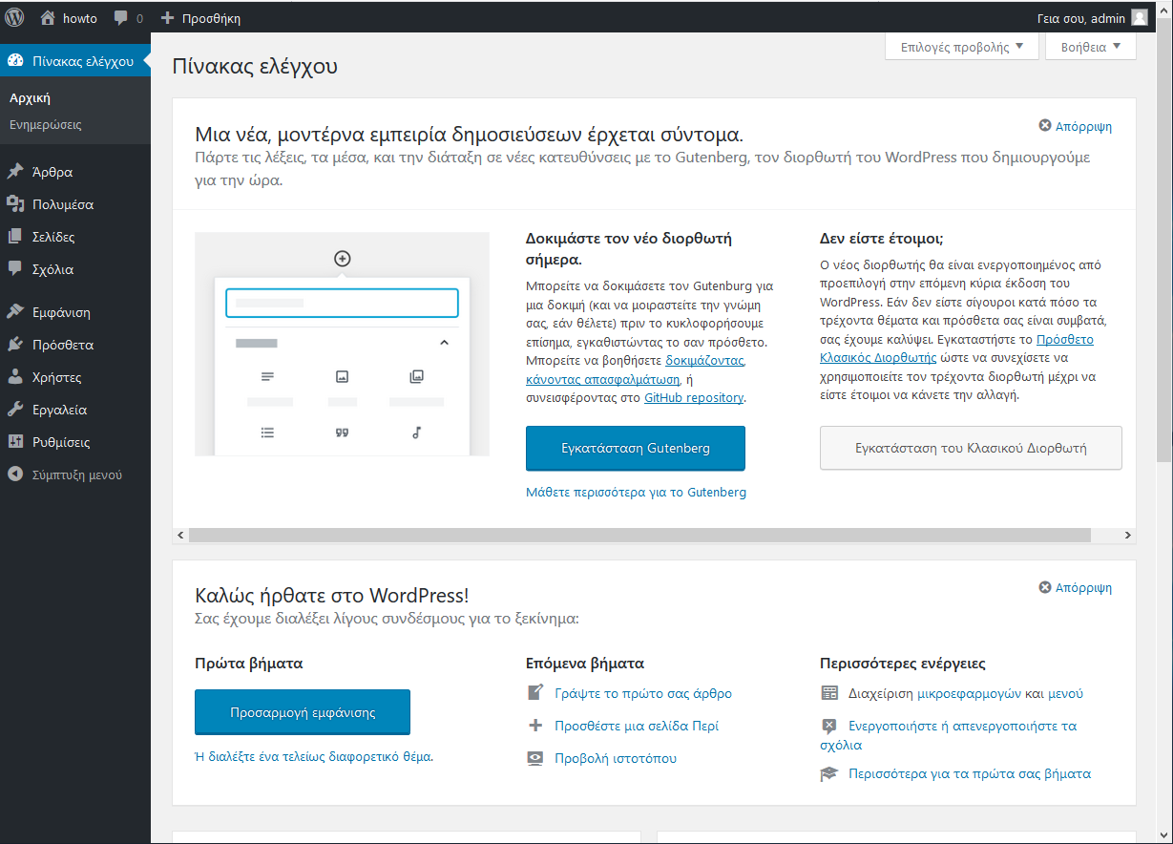
Task: Click the Εγκατάσταση Gutenberg button
Action: [636, 448]
